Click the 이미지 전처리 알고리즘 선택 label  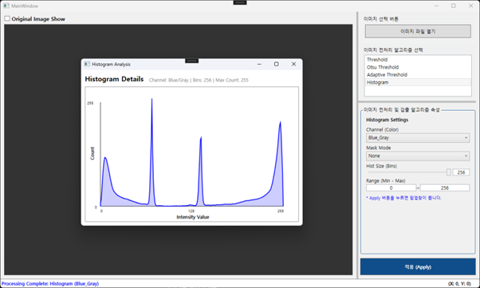click(x=393, y=50)
